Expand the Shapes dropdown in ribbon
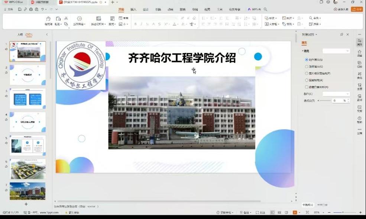The width and height of the screenshot is (366, 219). coord(271,18)
